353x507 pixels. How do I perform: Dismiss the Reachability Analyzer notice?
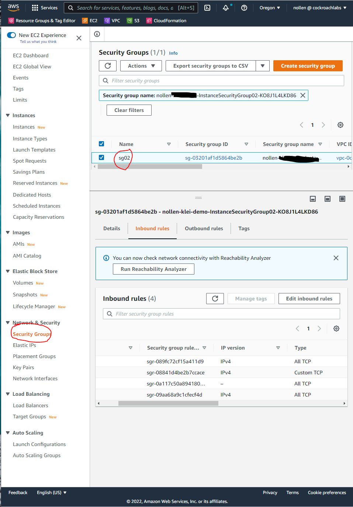(336, 258)
